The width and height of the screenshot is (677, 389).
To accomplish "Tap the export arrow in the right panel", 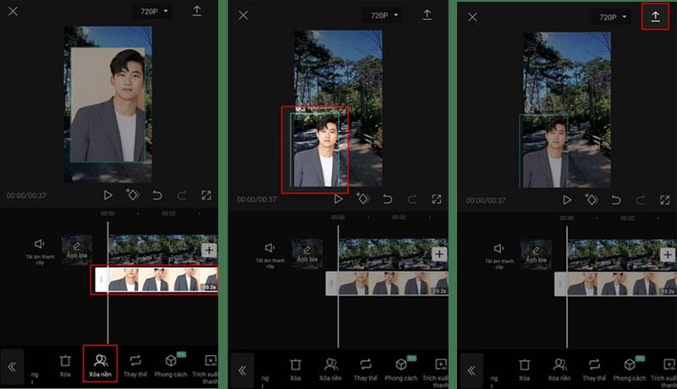I will [x=655, y=16].
